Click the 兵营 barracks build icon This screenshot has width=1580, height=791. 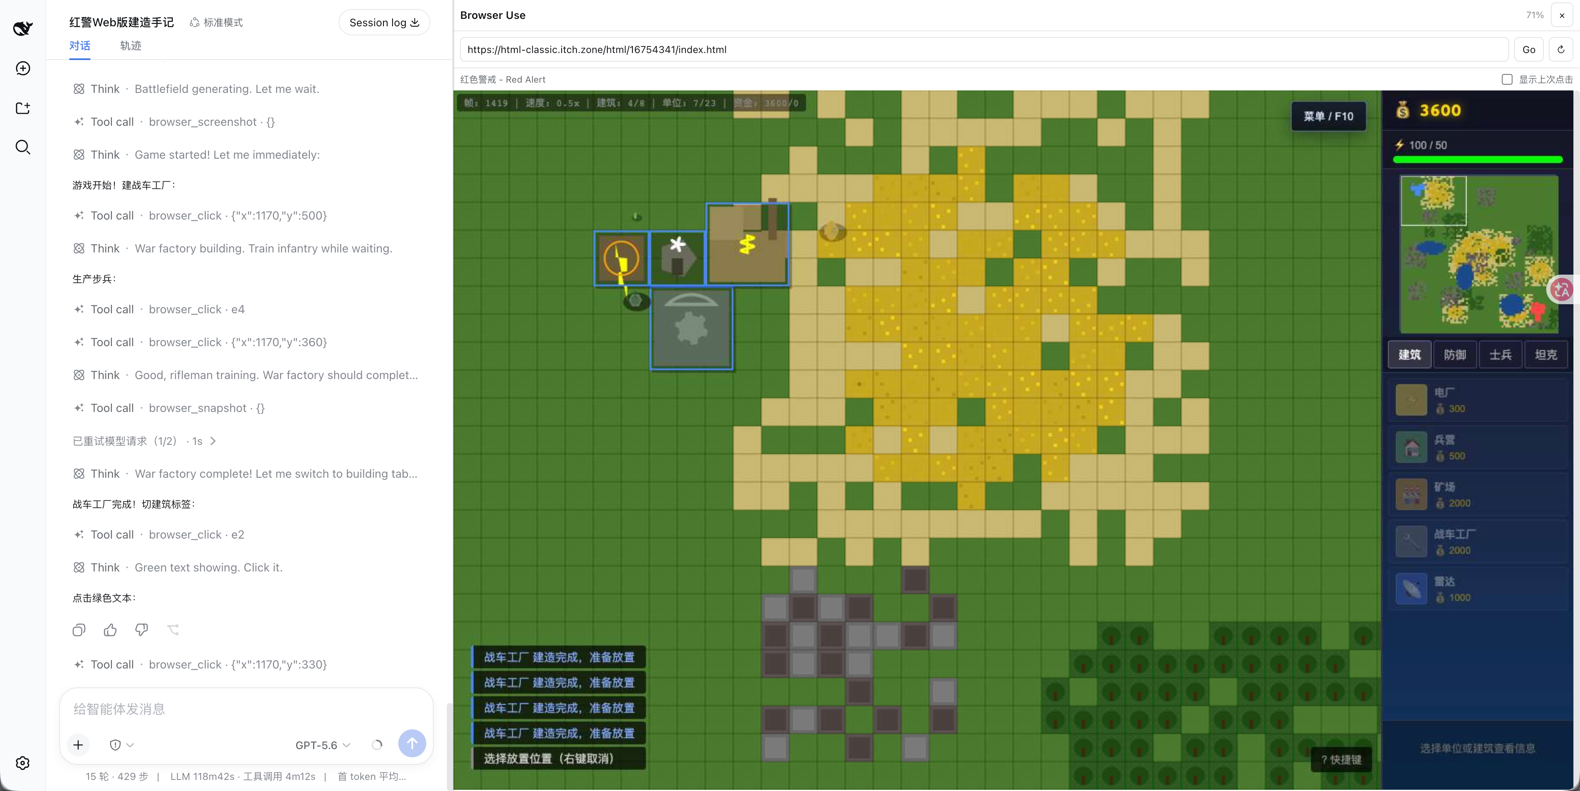tap(1411, 447)
